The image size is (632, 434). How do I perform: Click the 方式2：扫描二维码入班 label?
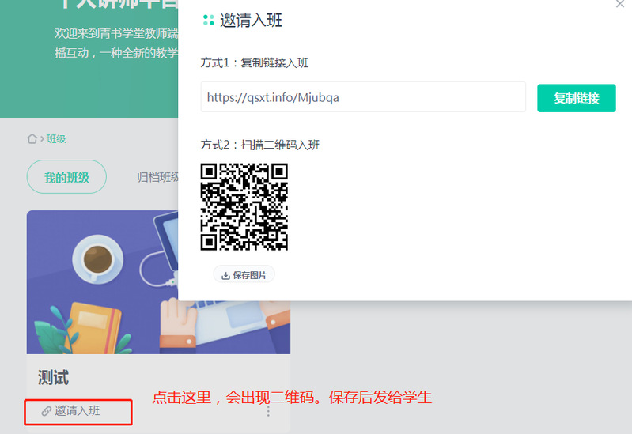click(x=260, y=145)
